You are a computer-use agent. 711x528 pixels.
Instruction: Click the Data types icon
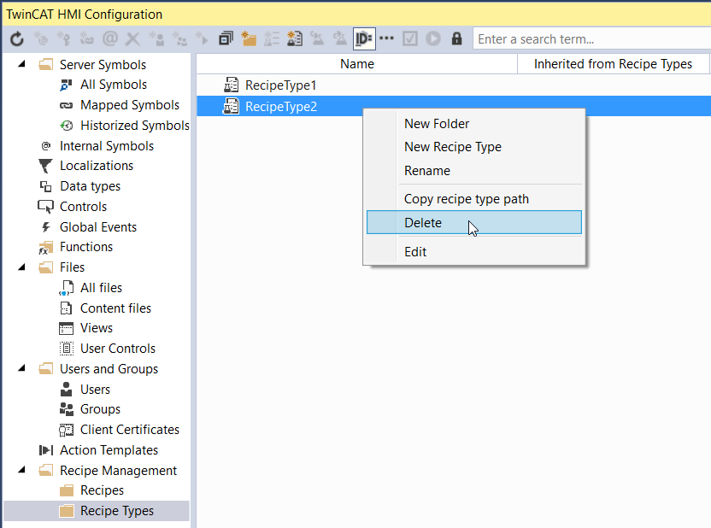pyautogui.click(x=45, y=186)
